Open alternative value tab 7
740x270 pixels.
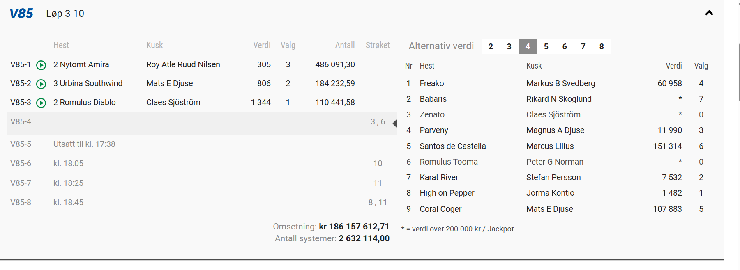[583, 47]
